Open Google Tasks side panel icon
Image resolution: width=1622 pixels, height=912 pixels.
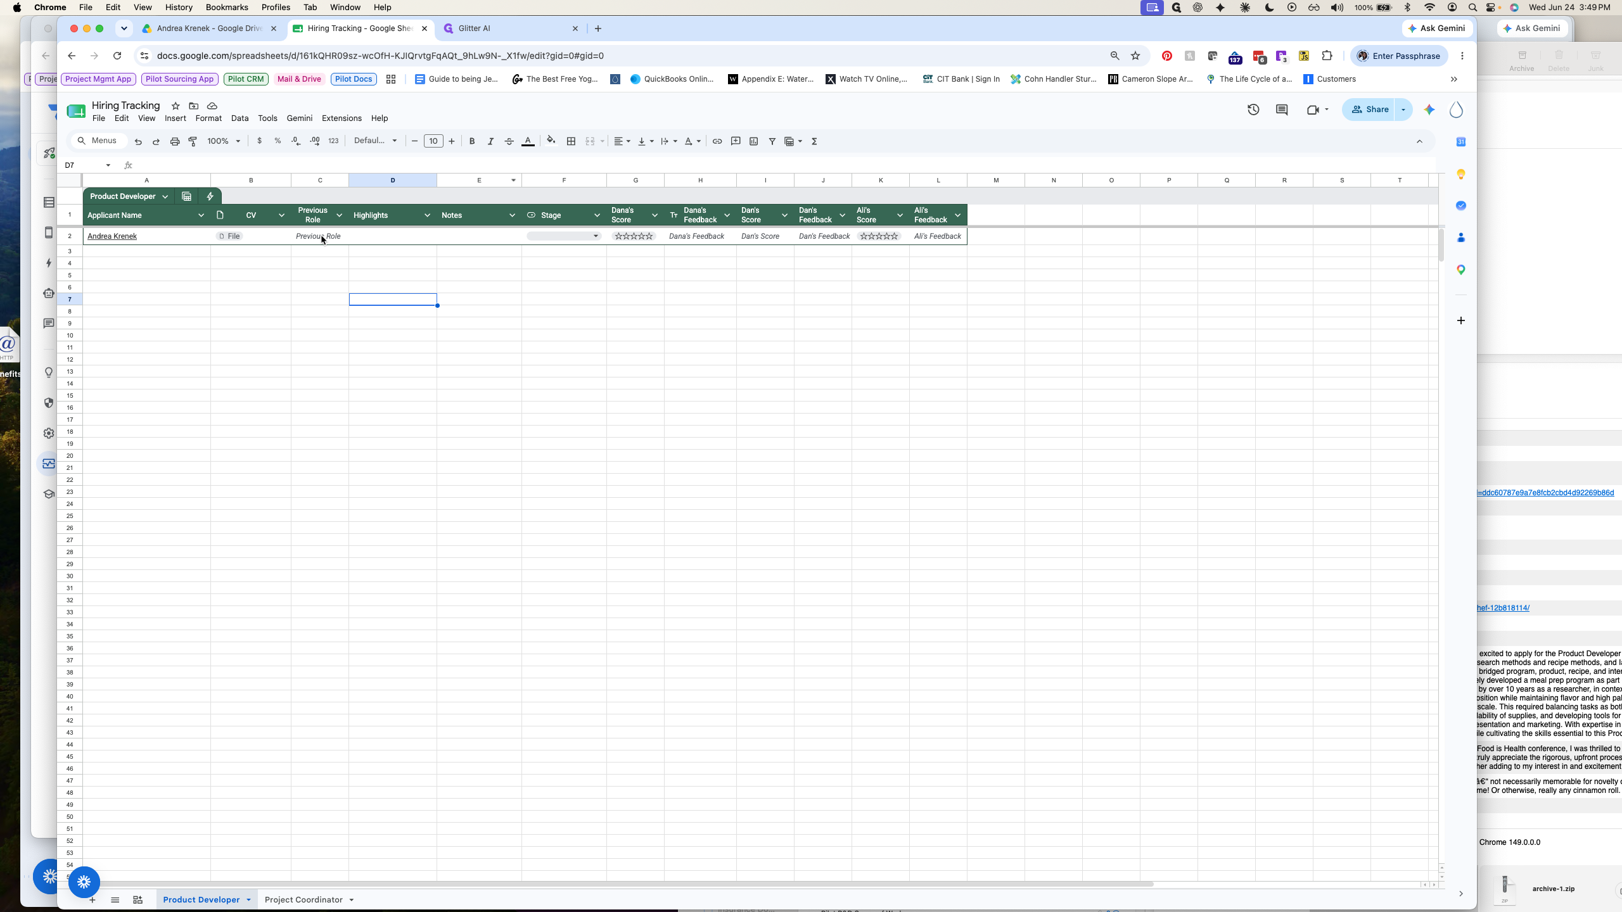1460,206
